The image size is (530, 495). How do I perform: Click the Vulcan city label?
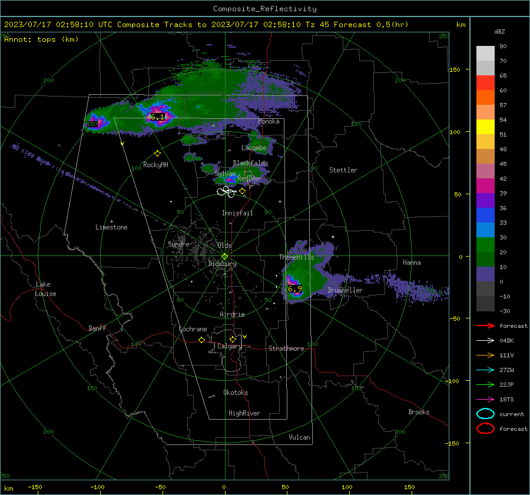(299, 437)
